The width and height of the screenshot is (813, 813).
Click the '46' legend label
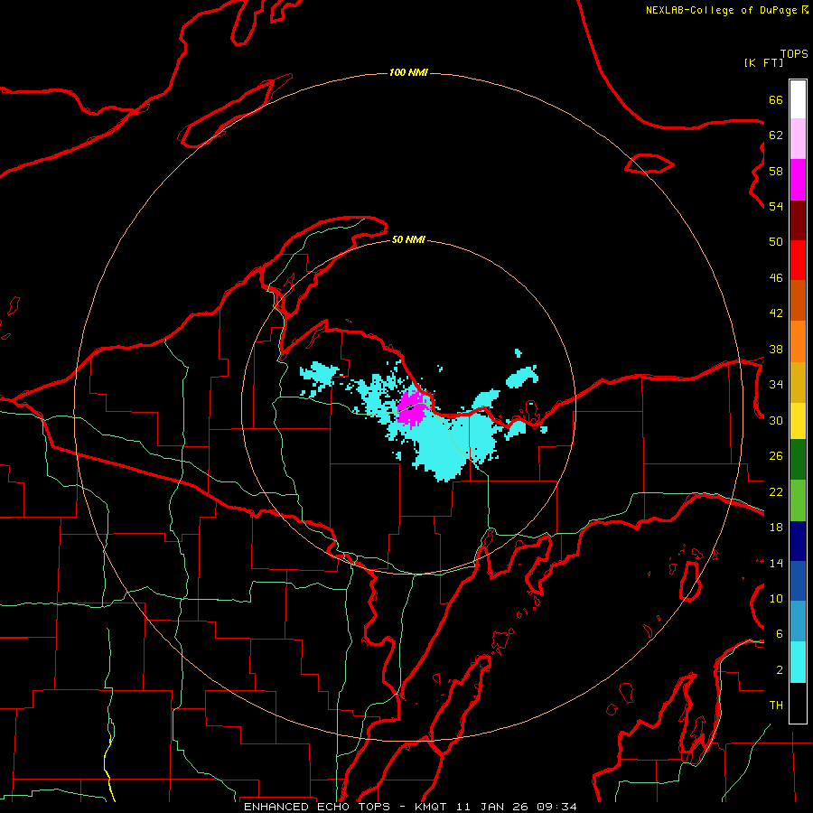[776, 278]
